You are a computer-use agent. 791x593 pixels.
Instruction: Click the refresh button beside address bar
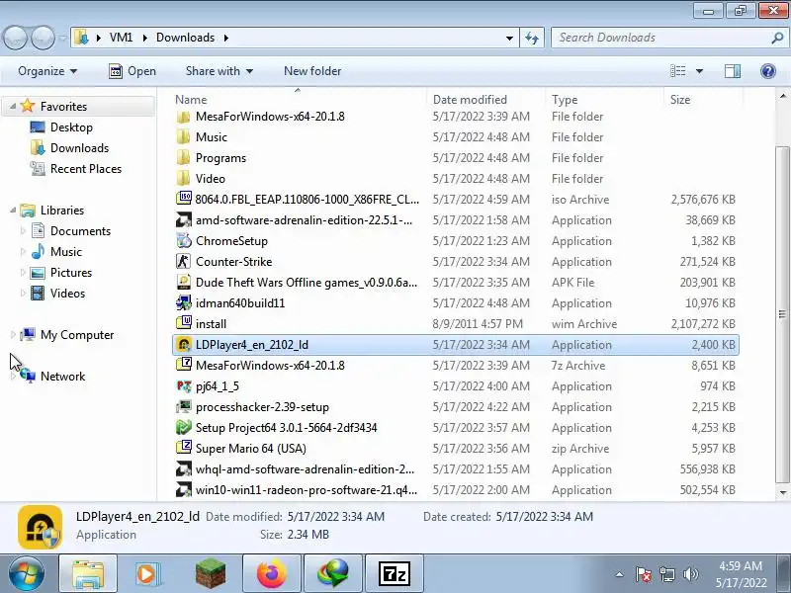[x=532, y=38]
